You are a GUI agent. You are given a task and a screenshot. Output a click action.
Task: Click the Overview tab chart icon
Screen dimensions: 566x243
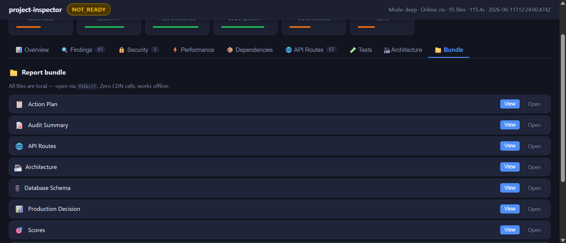tap(19, 50)
